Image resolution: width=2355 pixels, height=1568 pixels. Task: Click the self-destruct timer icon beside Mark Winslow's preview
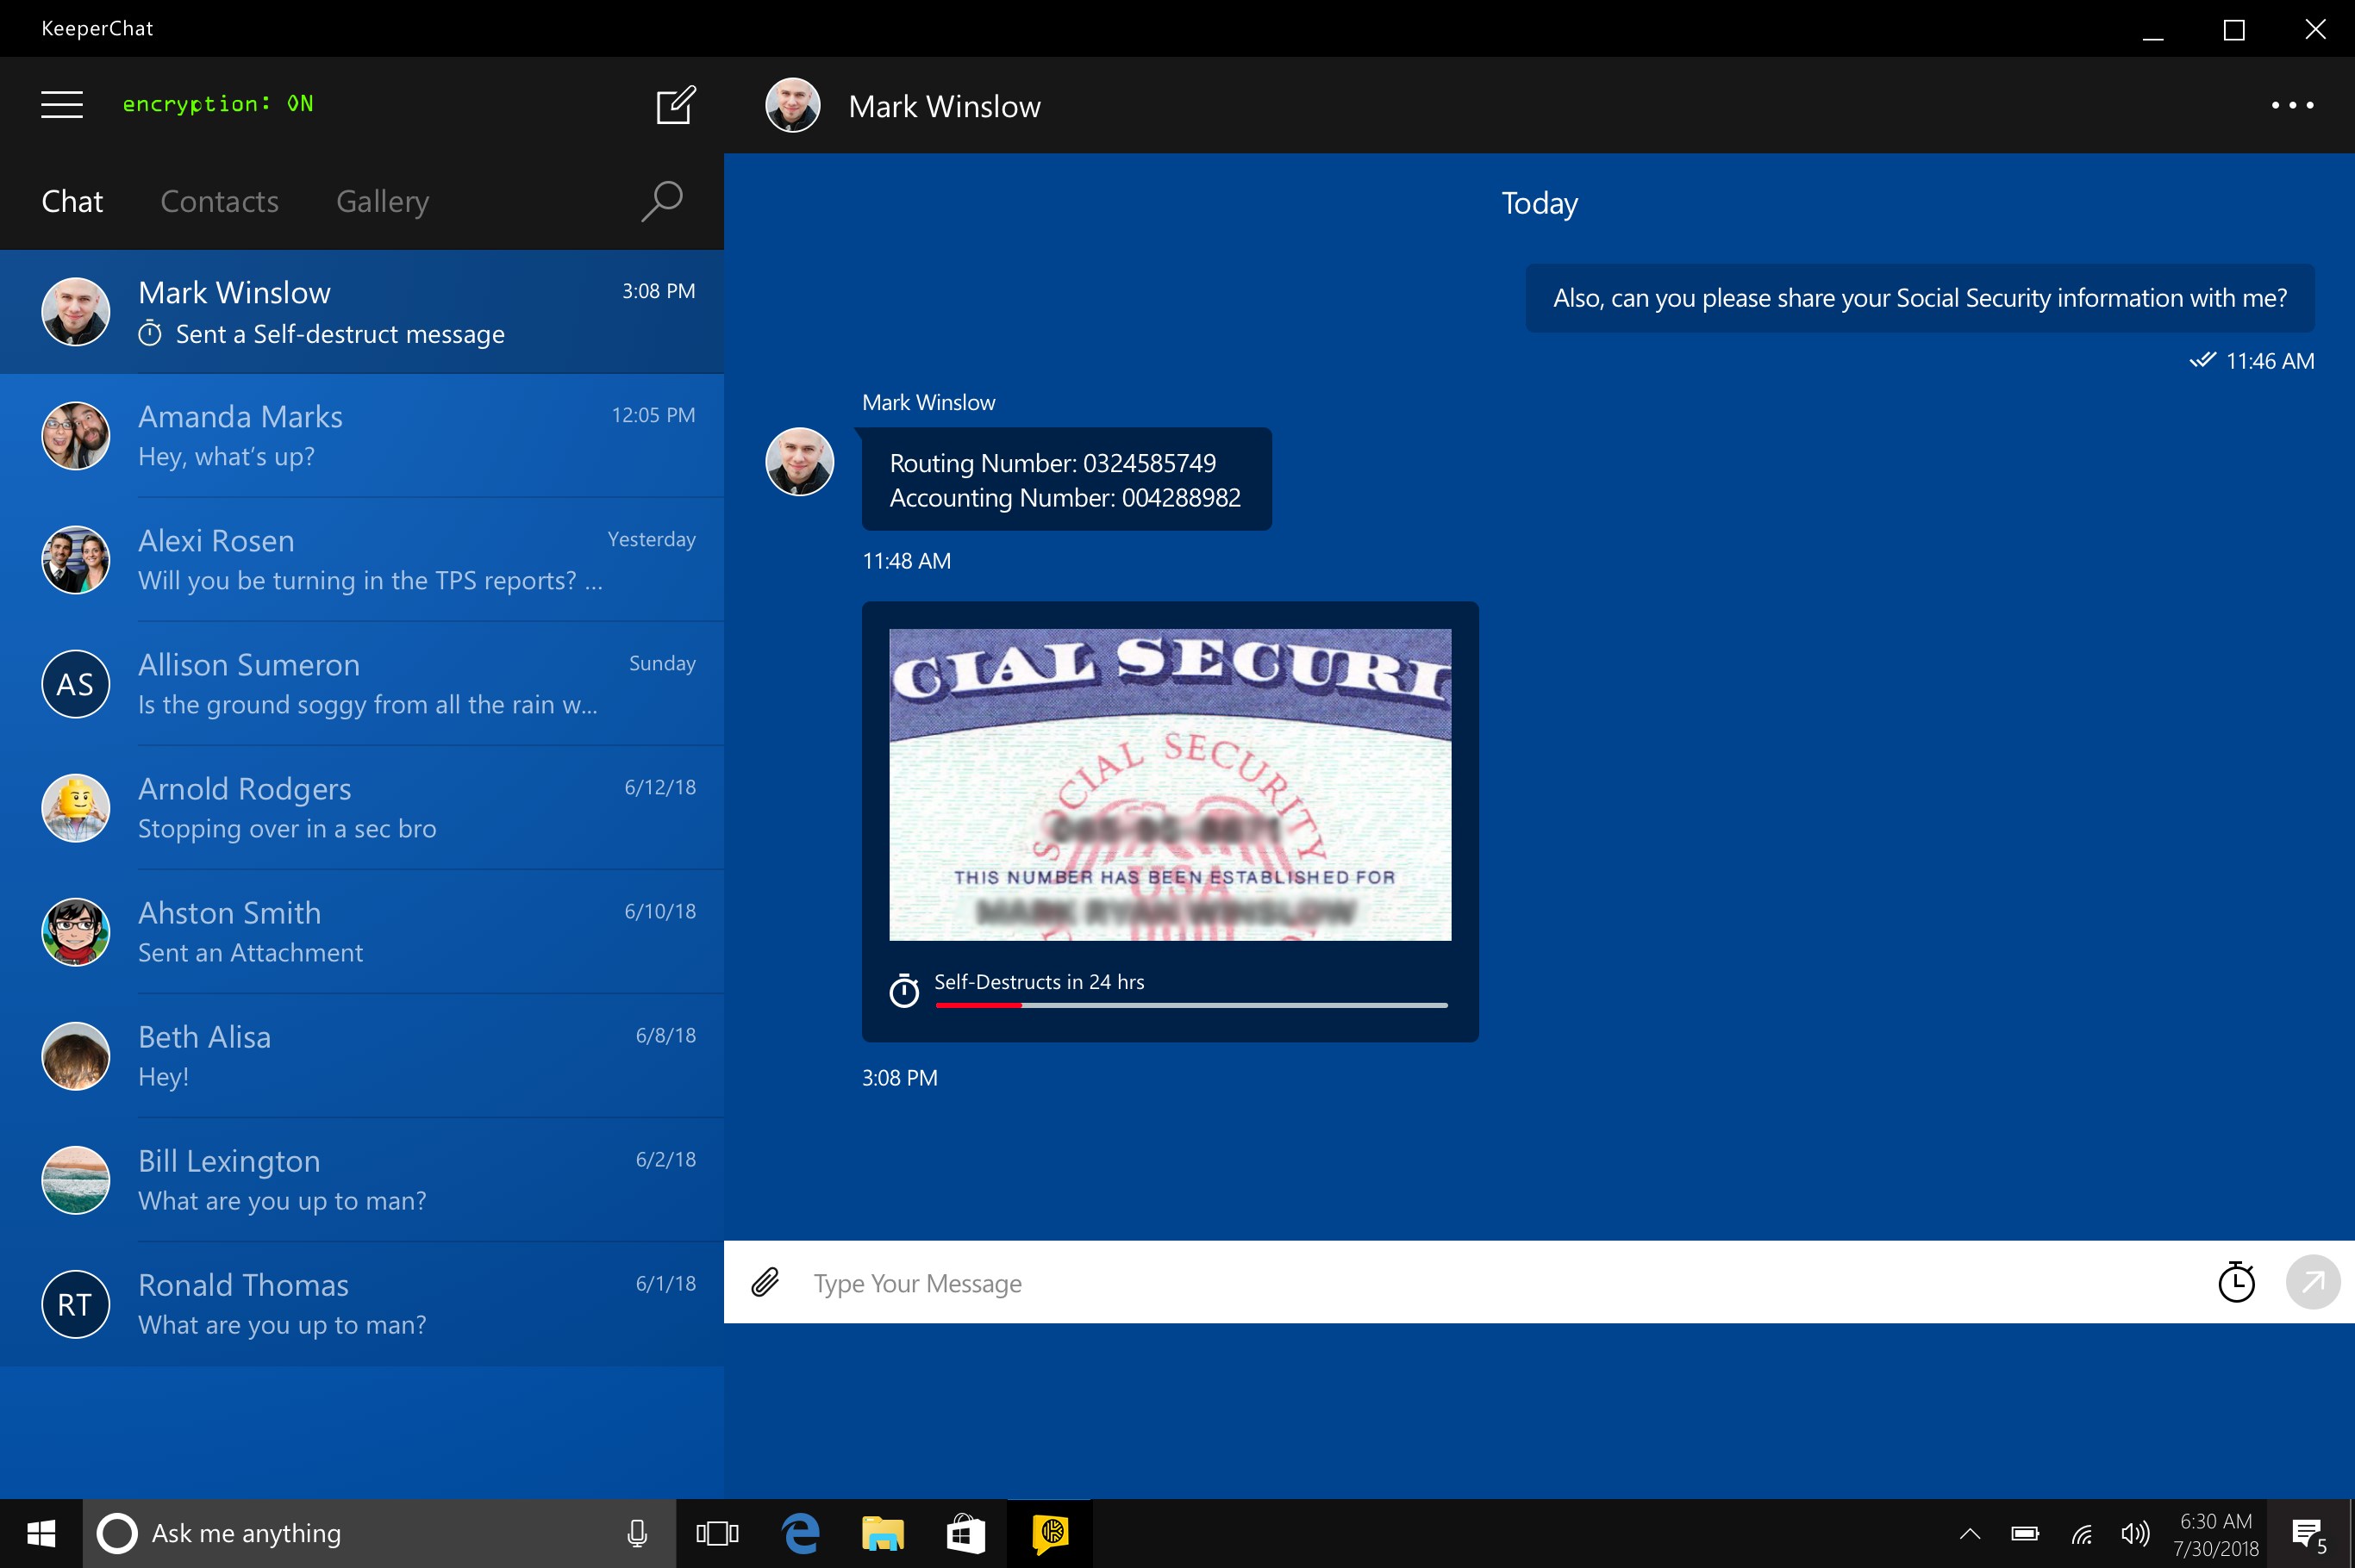150,334
